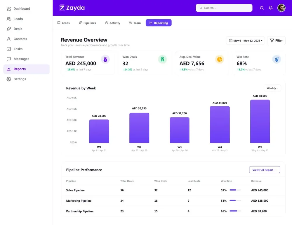Click the Total Revenue money bag icon
This screenshot has height=225, width=292.
[105, 59]
